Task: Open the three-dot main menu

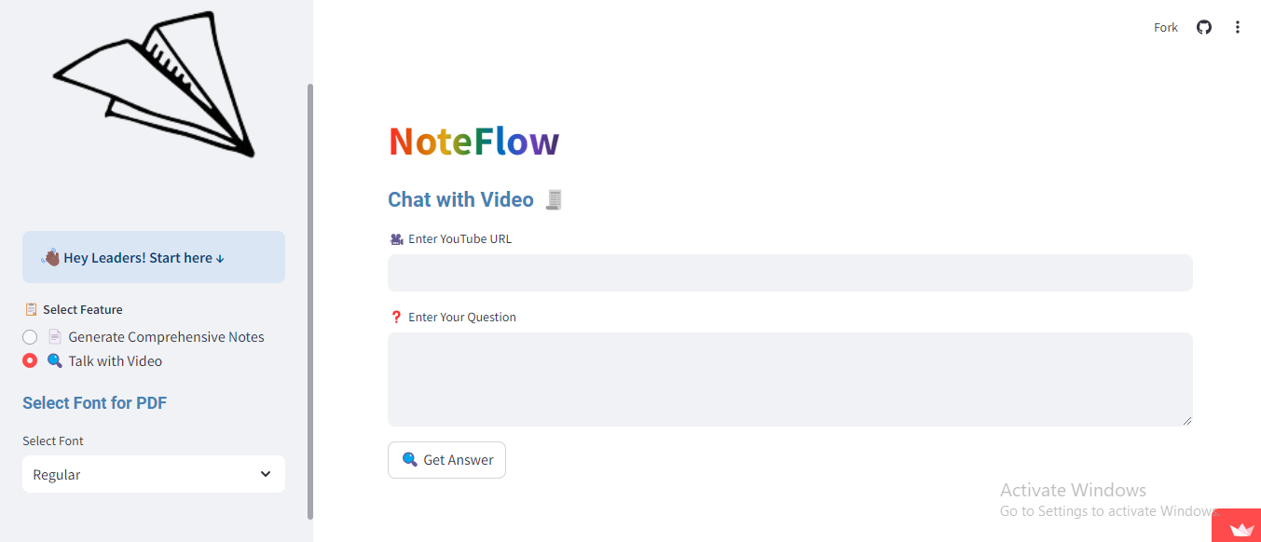Action: coord(1238,27)
